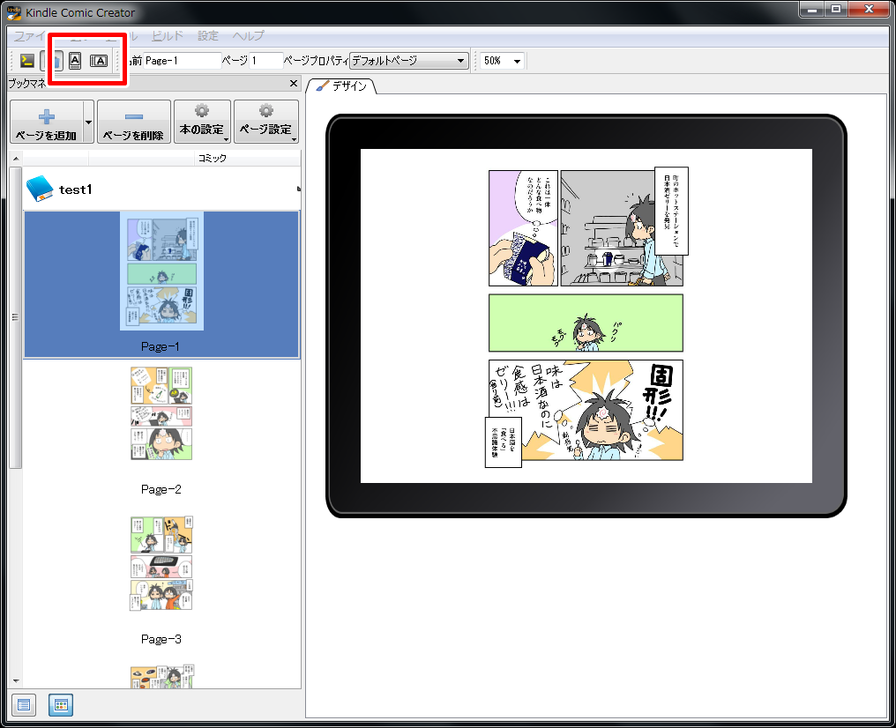
Task: Close the book manager panel
Action: pos(294,84)
